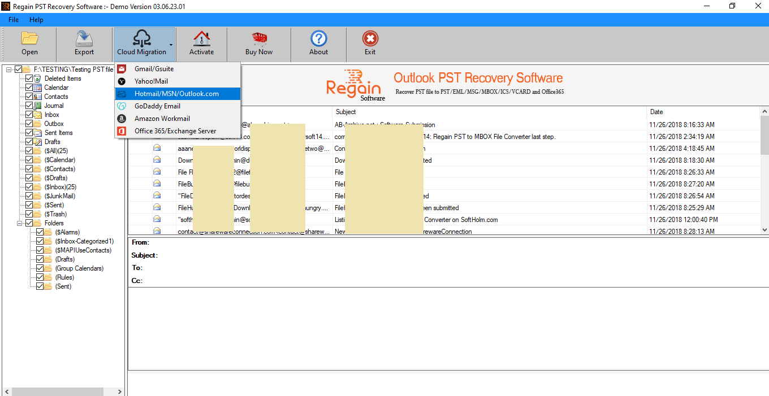Open the Help menu
This screenshot has width=769, height=396.
coord(36,20)
